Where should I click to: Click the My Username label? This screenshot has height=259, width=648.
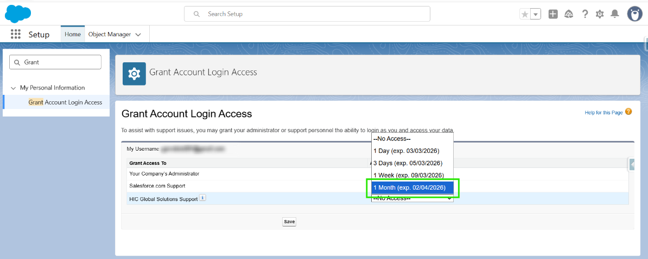click(143, 149)
